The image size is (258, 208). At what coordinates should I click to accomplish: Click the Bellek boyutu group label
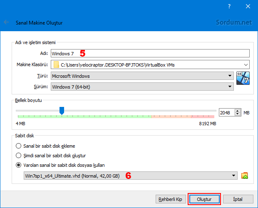(28, 100)
